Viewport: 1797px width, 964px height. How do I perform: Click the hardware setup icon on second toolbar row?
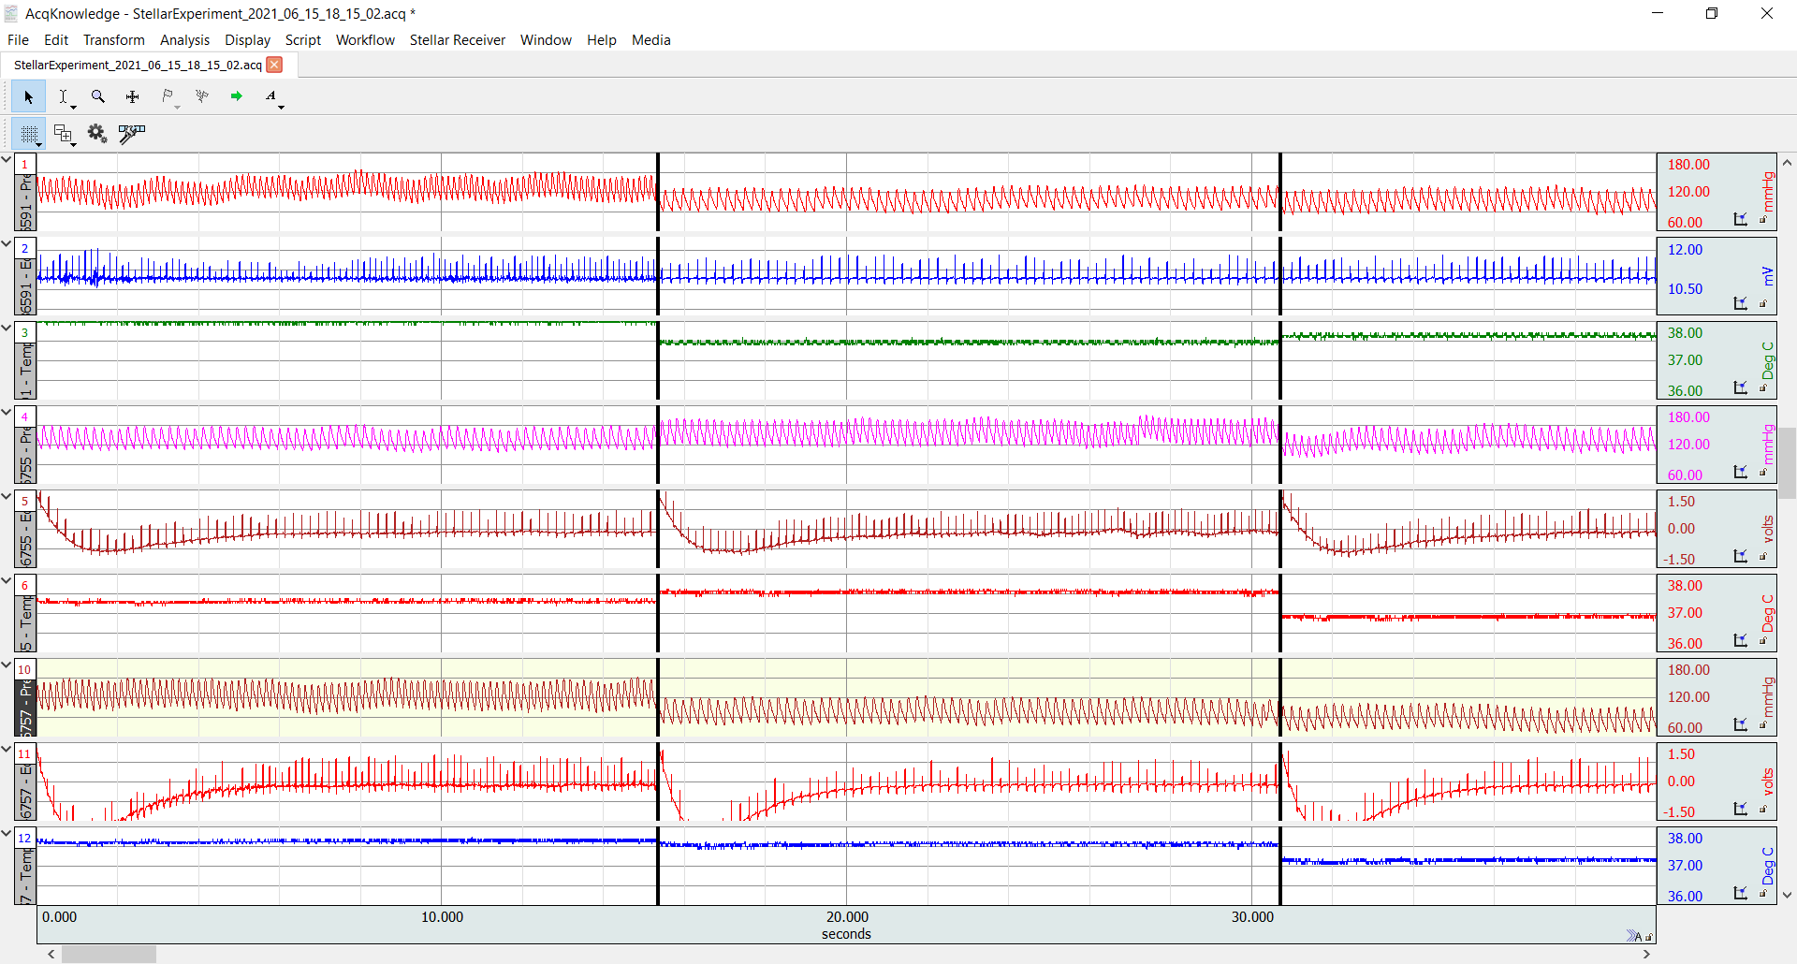pos(131,134)
